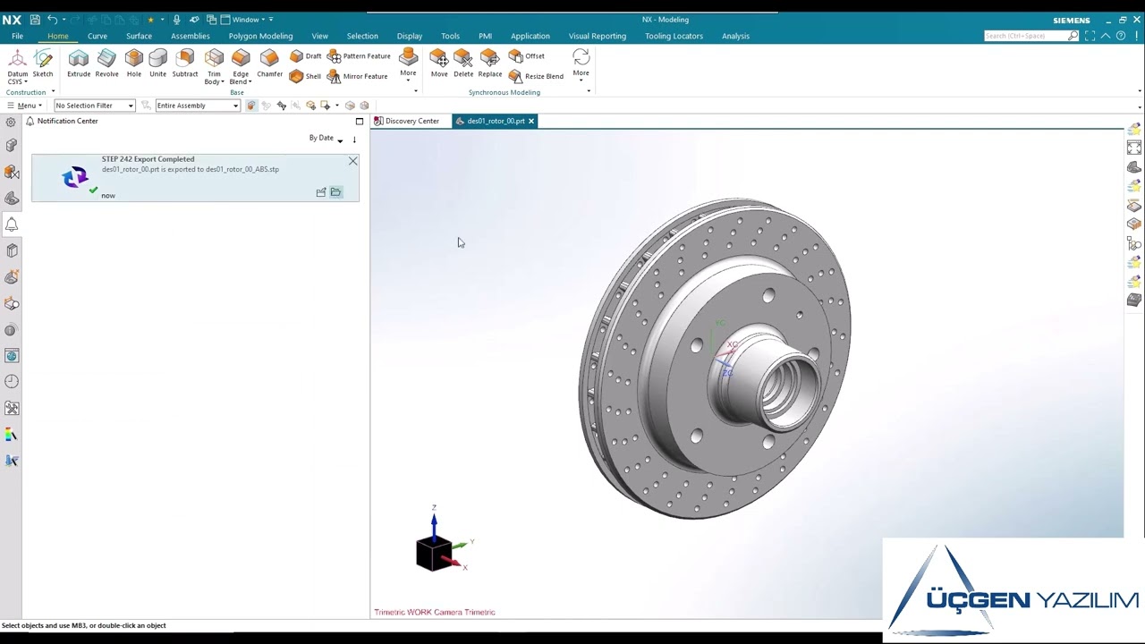
Task: Collapse the ribbon with the up caret
Action: click(1106, 36)
